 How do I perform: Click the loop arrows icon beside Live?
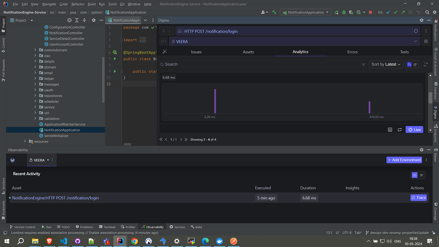tap(399, 129)
